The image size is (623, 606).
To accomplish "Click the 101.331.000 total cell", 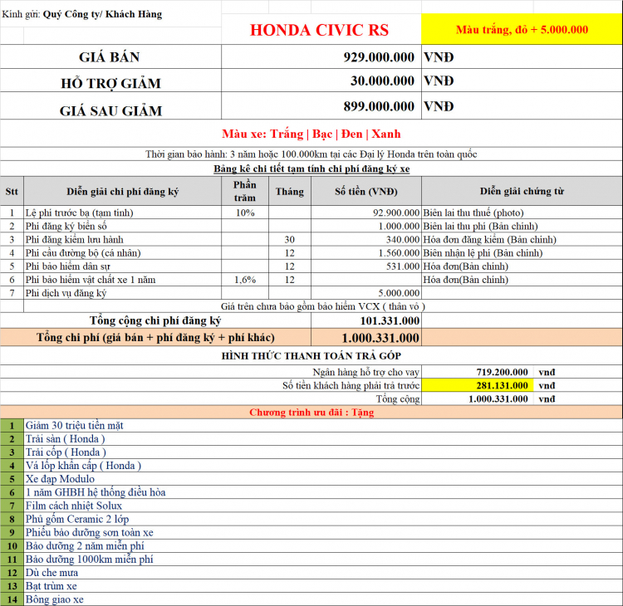I will pyautogui.click(x=366, y=320).
